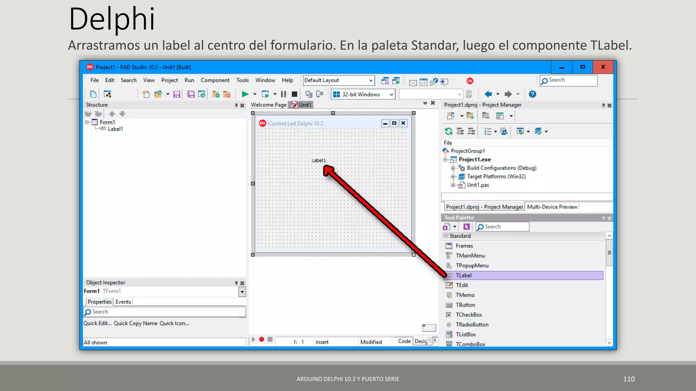Viewport: 696px width, 391px height.
Task: Click the Move up arrow in Structure
Action: (112, 114)
